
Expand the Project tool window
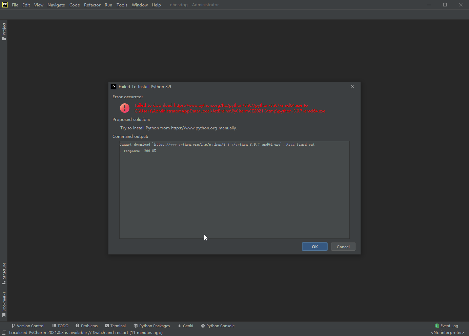tap(4, 31)
